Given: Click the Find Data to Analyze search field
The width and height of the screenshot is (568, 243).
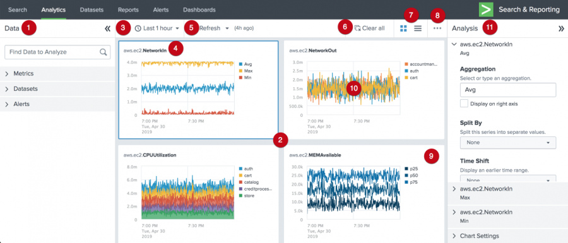Looking at the screenshot, I should (x=57, y=52).
